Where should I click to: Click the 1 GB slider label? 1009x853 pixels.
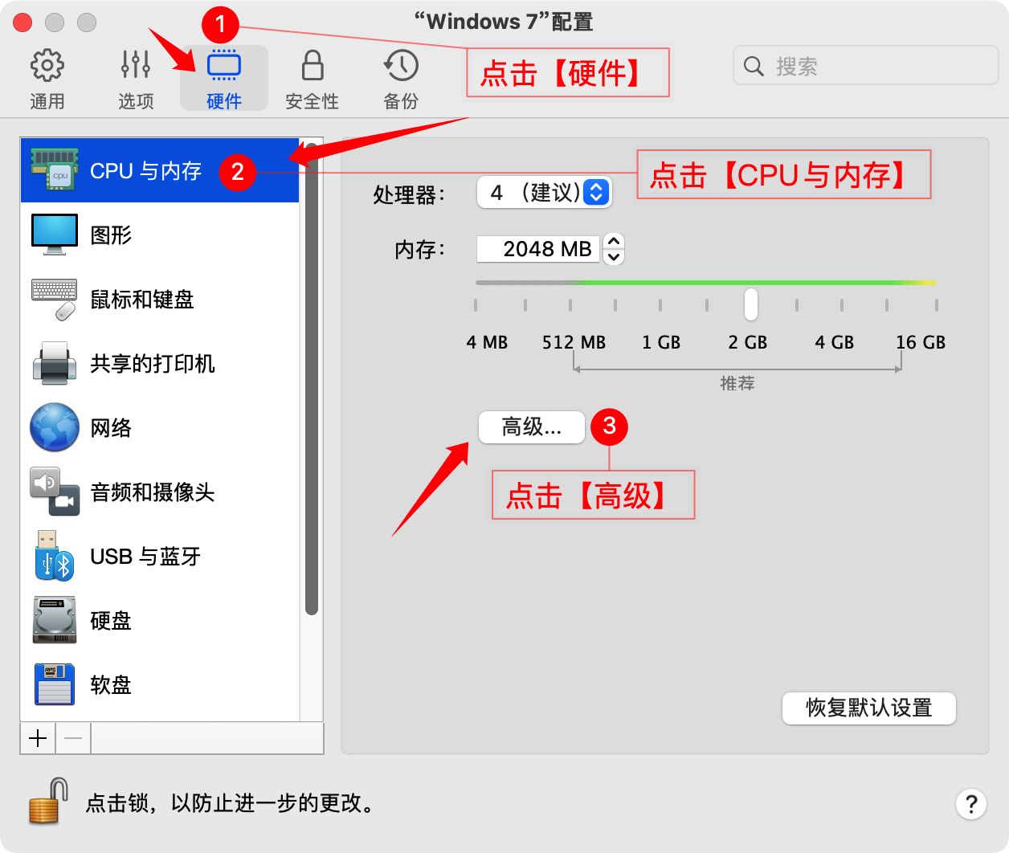661,343
